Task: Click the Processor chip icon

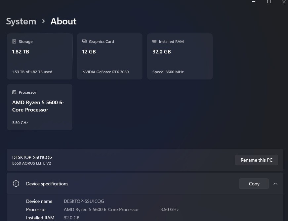Action: pos(14,92)
